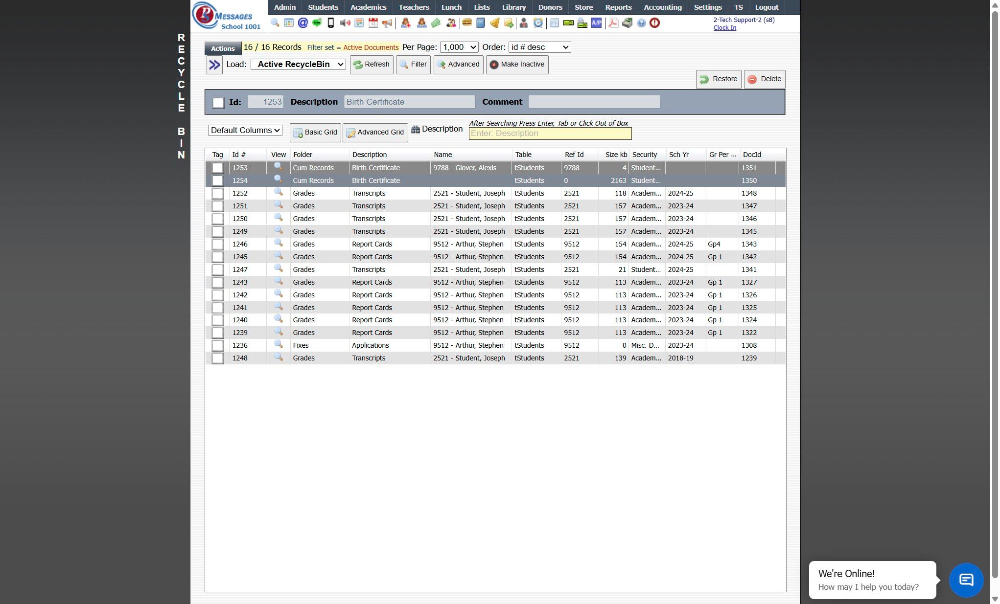
Task: Tag the checkbox for record 1246
Action: [218, 244]
